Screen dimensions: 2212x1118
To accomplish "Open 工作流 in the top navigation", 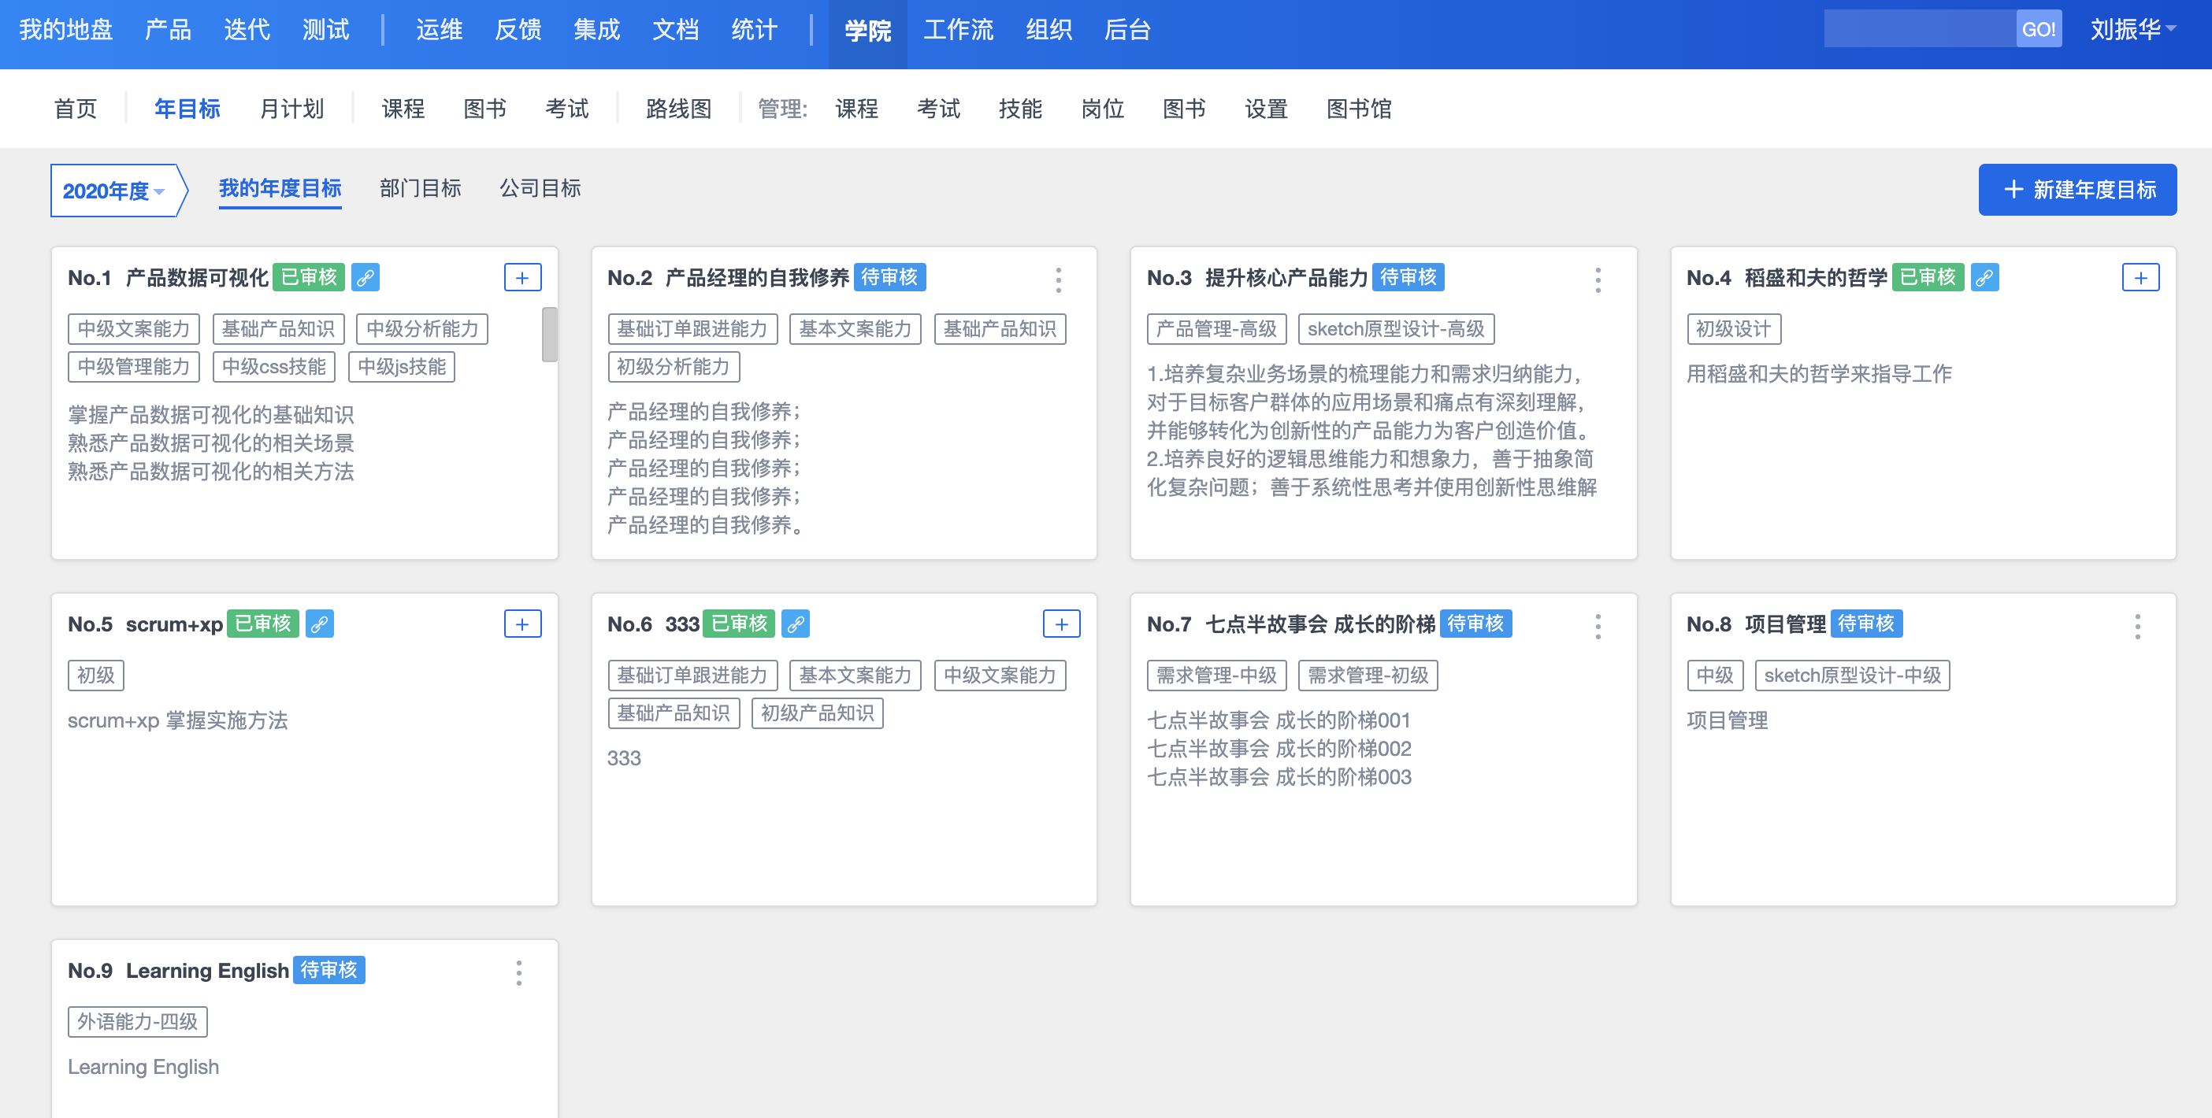I will pyautogui.click(x=959, y=30).
